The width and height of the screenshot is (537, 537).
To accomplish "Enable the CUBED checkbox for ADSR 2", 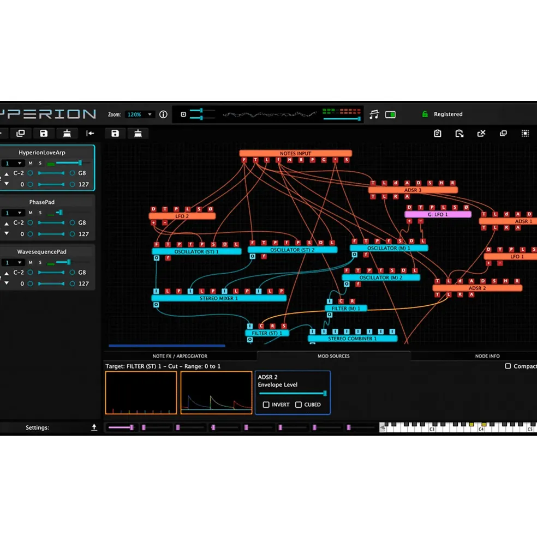I will tap(299, 405).
